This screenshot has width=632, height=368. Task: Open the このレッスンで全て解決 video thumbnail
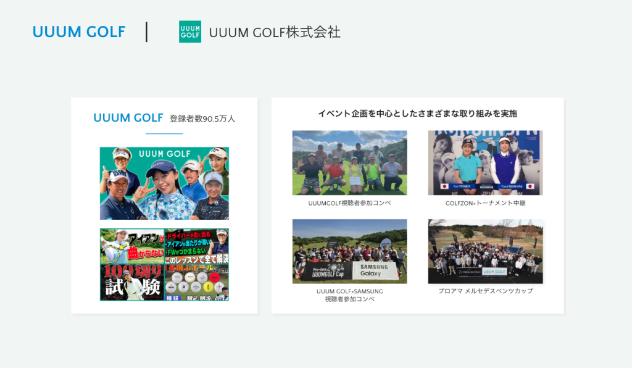[196, 246]
